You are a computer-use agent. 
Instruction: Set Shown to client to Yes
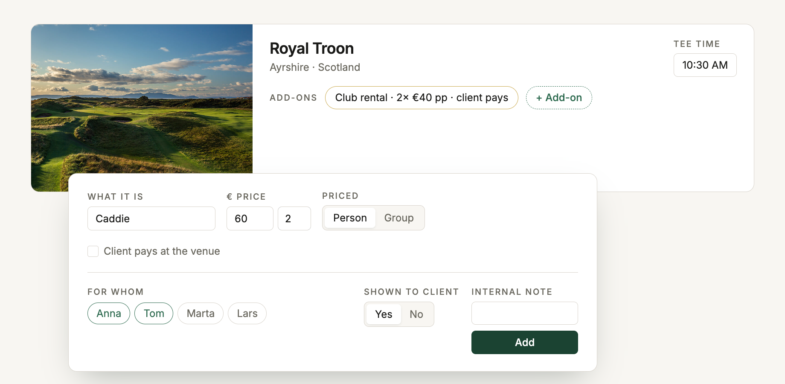point(384,314)
